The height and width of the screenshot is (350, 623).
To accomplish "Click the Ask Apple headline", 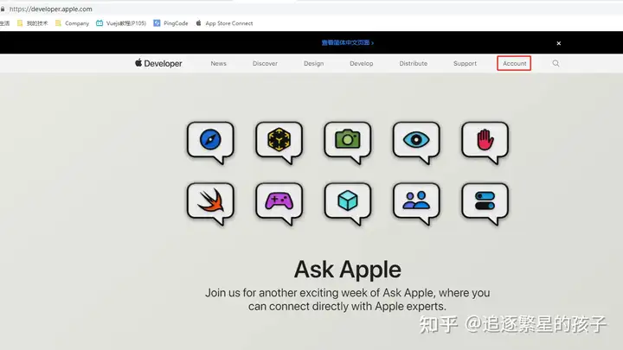I will pos(348,270).
